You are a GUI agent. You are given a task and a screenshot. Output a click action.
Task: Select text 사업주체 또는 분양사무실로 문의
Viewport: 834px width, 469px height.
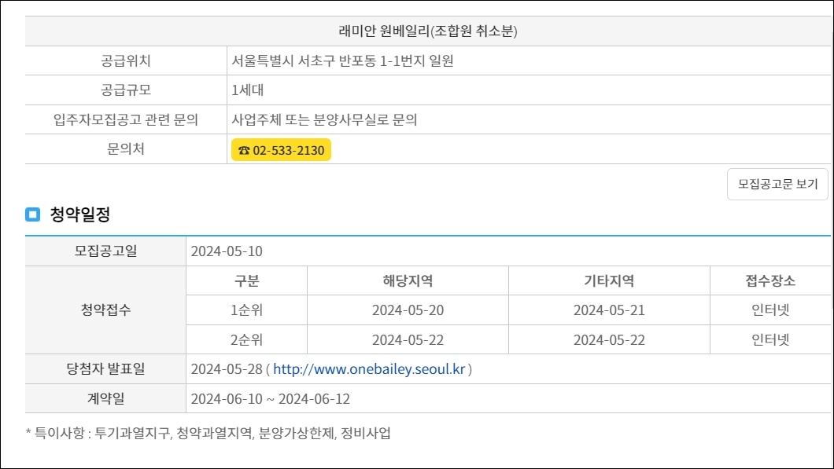click(x=324, y=120)
